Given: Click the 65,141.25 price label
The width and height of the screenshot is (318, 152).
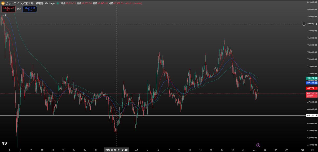Looking at the screenshot, I should 312,116.
